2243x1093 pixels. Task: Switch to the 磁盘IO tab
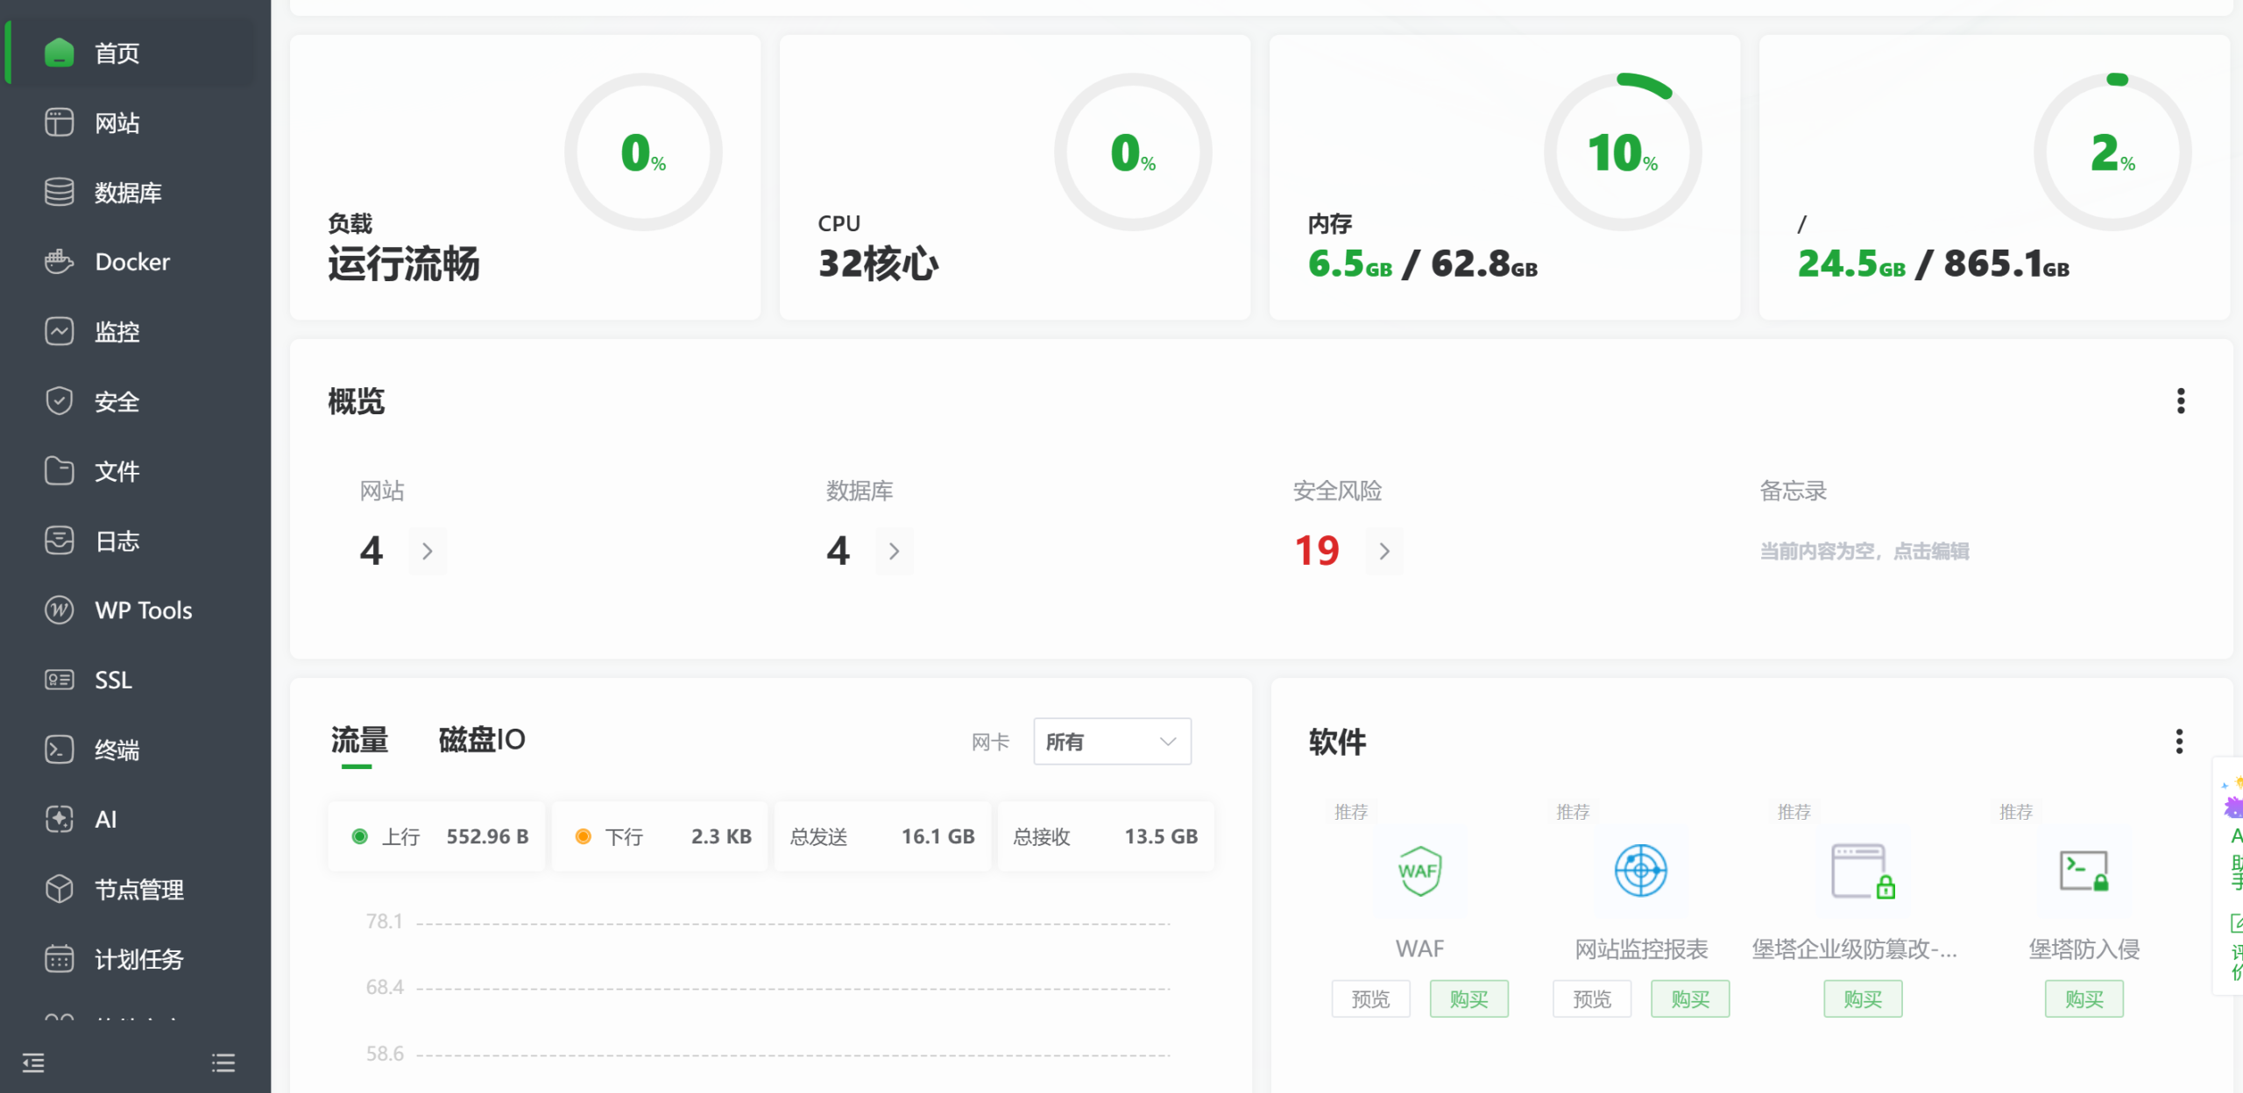(x=482, y=740)
